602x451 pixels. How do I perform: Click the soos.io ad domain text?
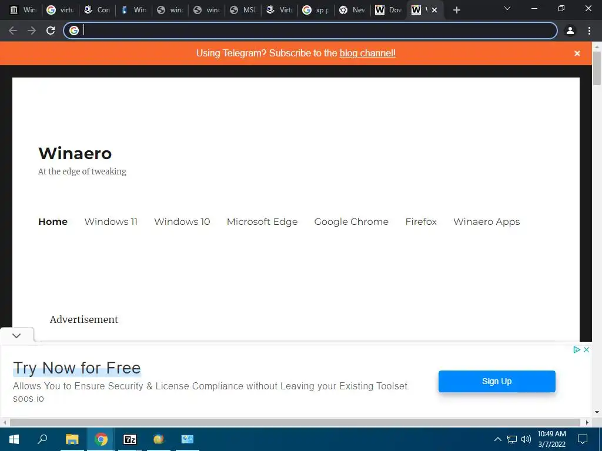click(x=28, y=399)
